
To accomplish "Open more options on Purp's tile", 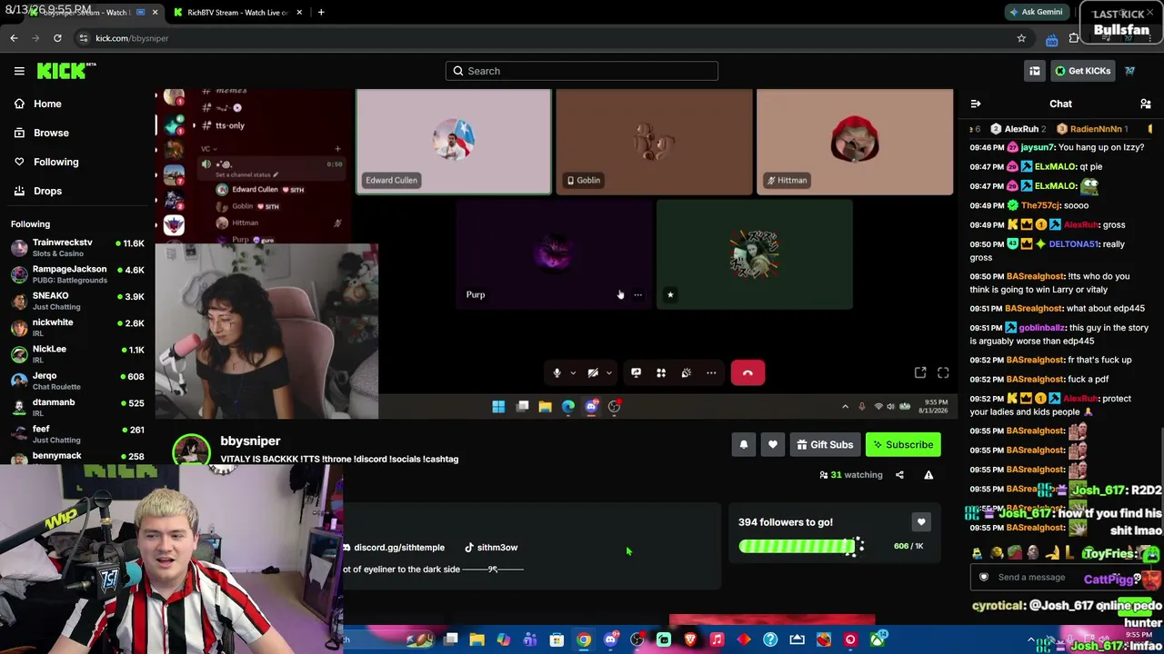I will [x=637, y=295].
